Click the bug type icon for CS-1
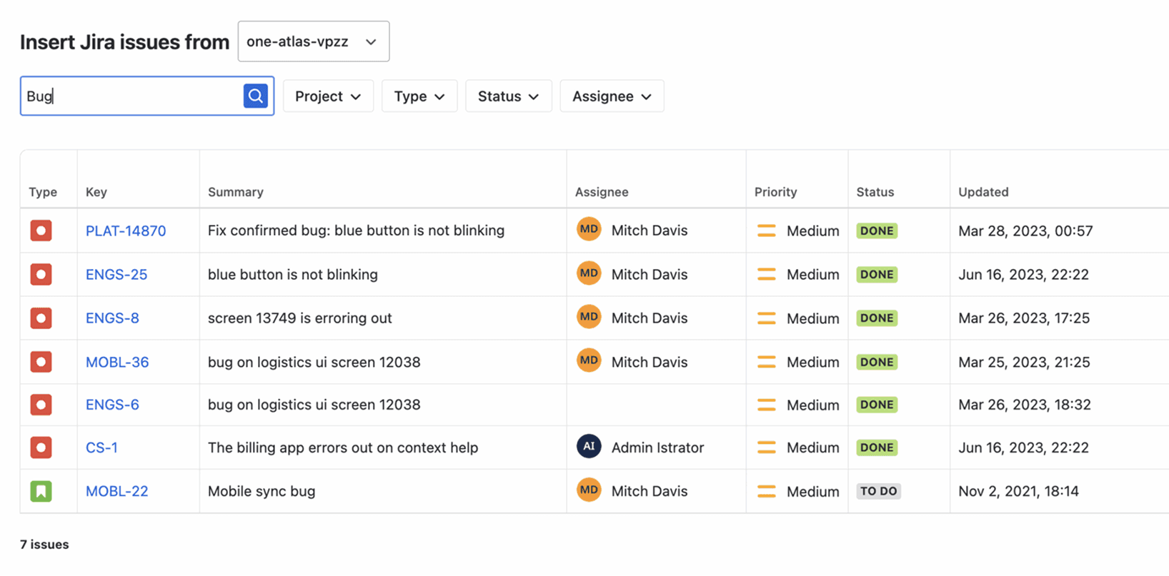This screenshot has width=1169, height=576. (x=41, y=448)
